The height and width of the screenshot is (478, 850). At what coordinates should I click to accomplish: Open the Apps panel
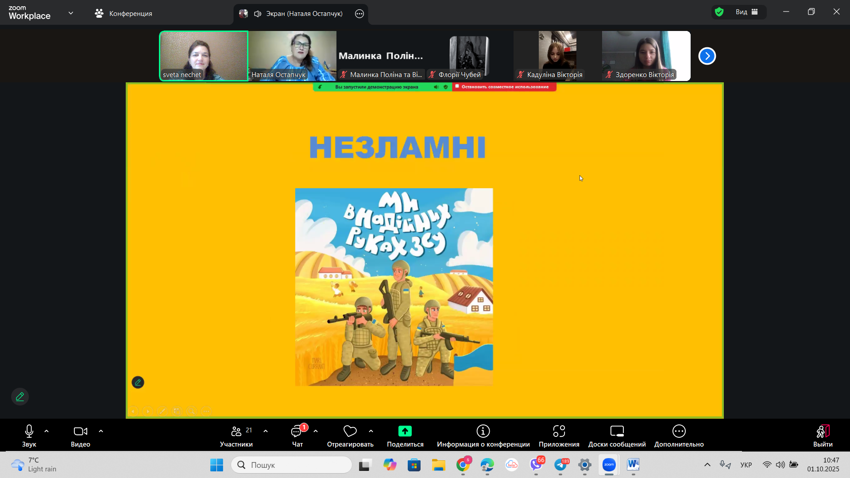pos(559,431)
